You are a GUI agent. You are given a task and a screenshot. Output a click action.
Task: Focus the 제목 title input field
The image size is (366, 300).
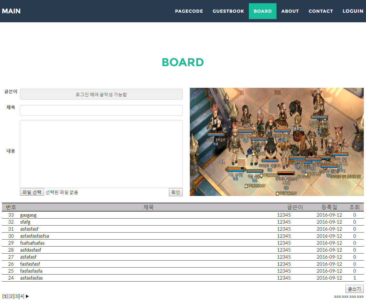click(x=101, y=110)
